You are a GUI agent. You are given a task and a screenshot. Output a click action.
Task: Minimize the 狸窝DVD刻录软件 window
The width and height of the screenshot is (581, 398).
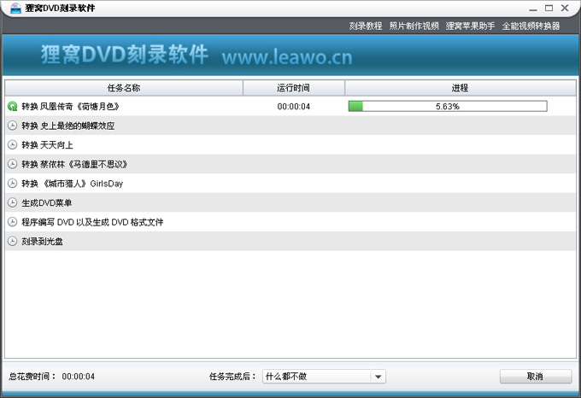click(x=533, y=9)
